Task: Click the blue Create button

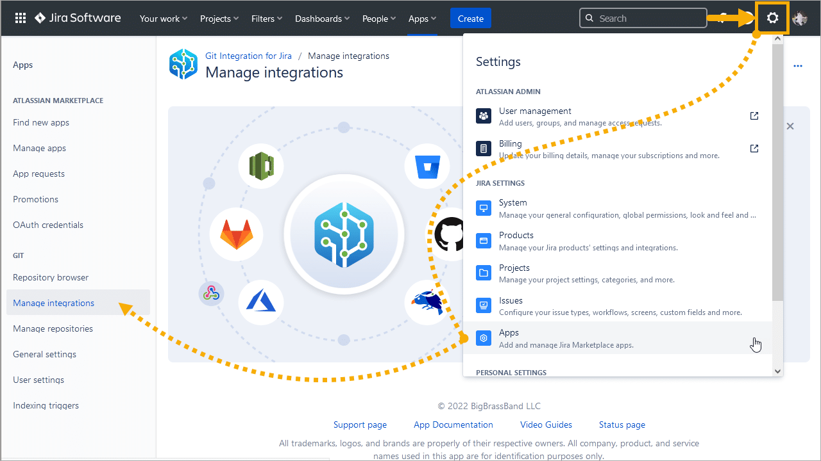Action: pyautogui.click(x=471, y=19)
